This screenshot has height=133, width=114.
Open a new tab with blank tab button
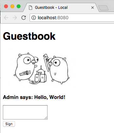coord(103,8)
